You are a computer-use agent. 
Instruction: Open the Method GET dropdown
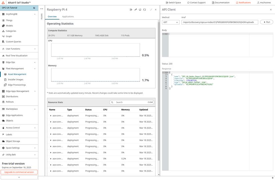pyautogui.click(x=171, y=22)
